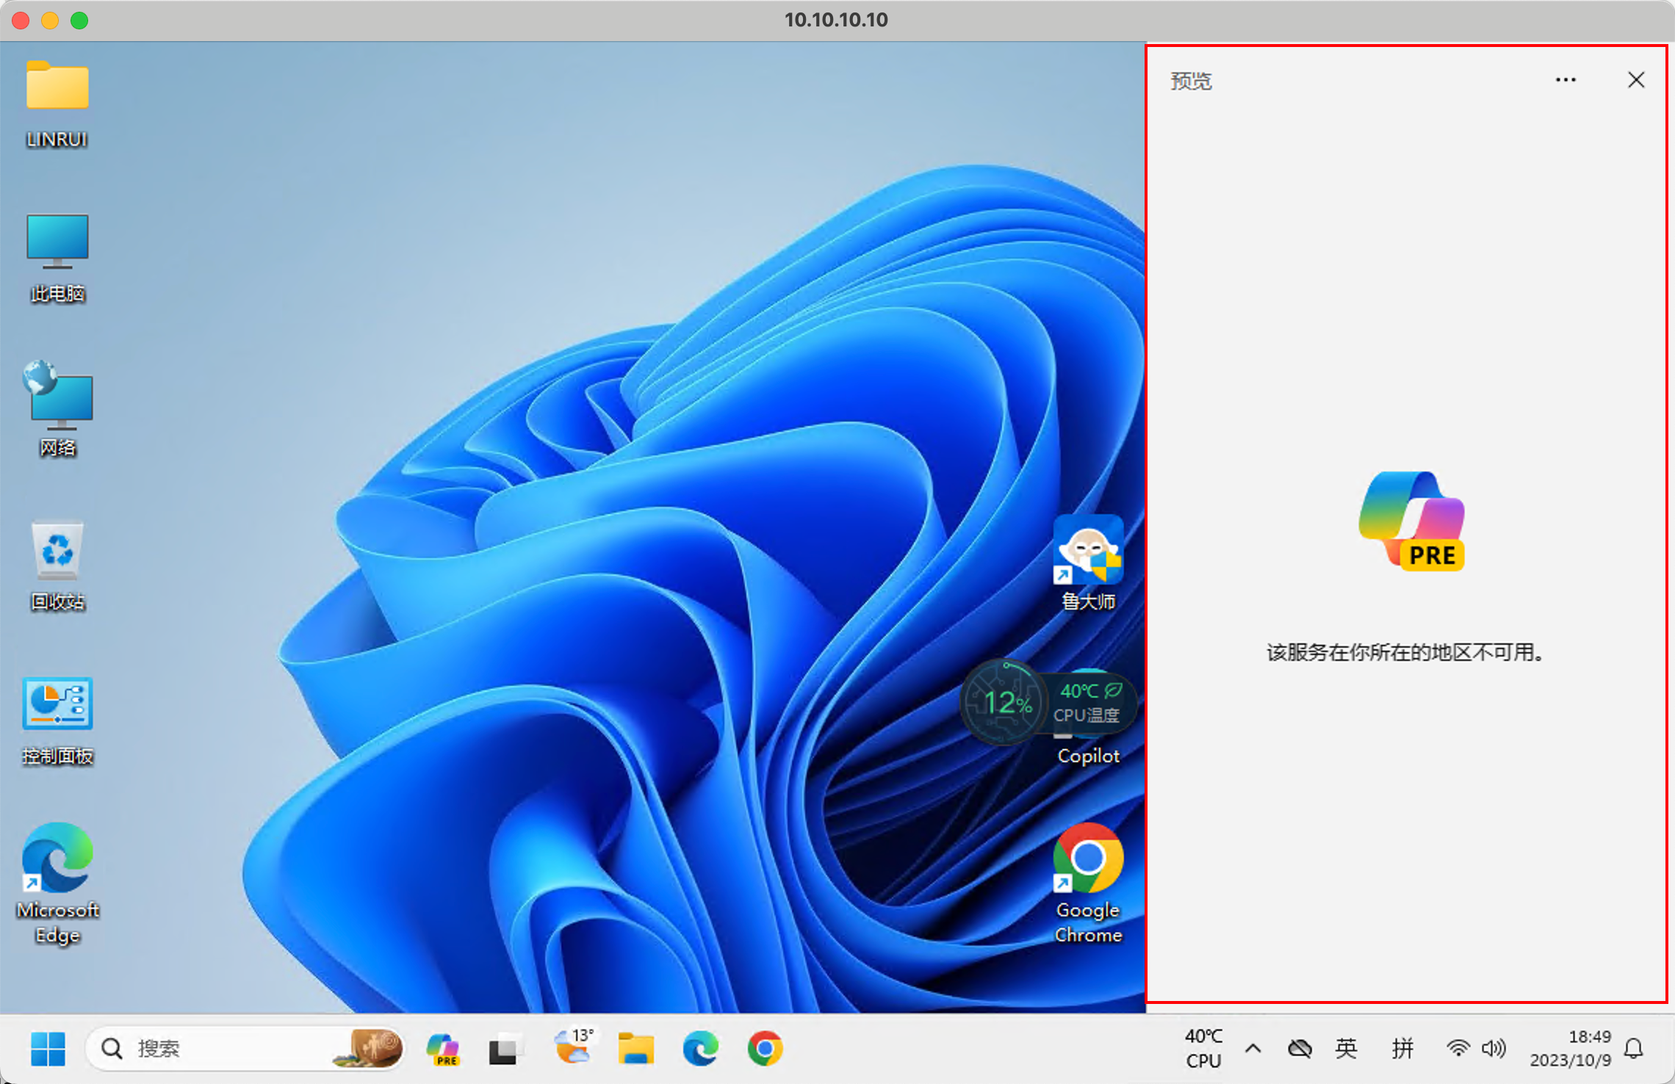Click the Copilot desktop shortcut label
Screen dimensions: 1675x1084
1088,756
